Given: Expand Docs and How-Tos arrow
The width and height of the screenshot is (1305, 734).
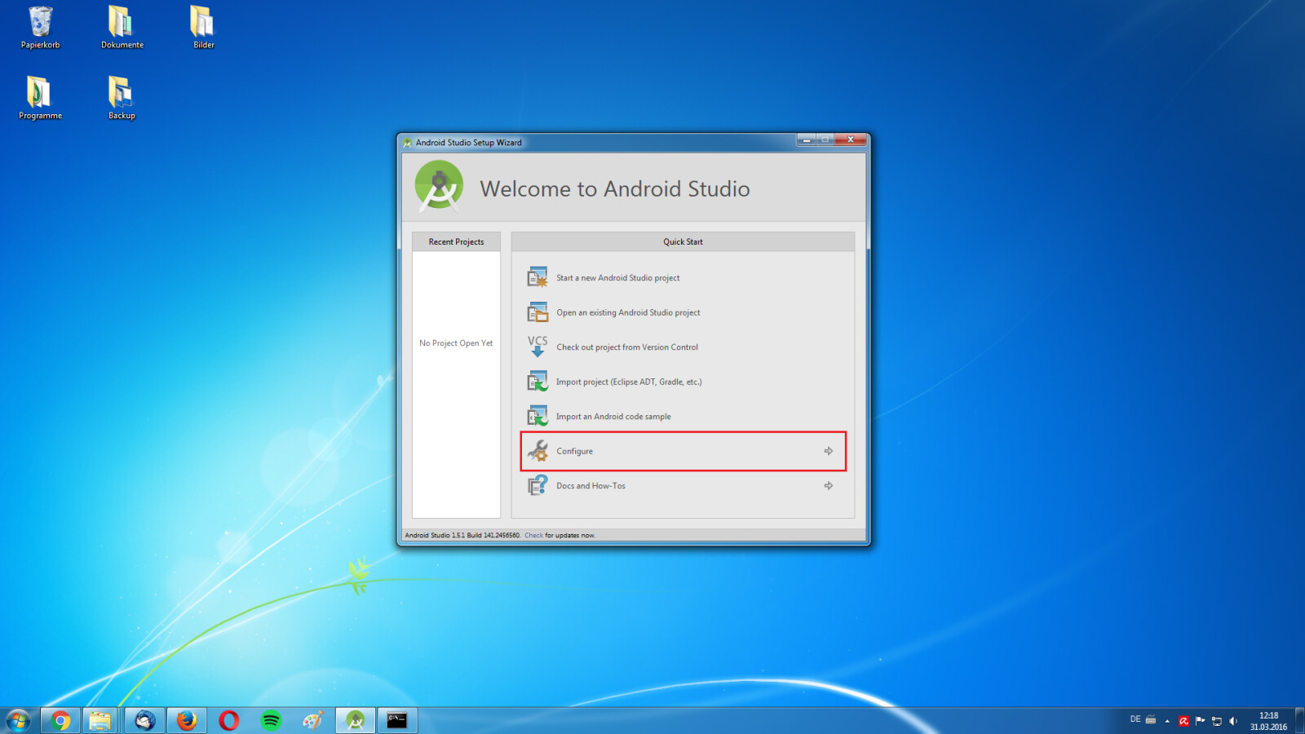Looking at the screenshot, I should [828, 486].
